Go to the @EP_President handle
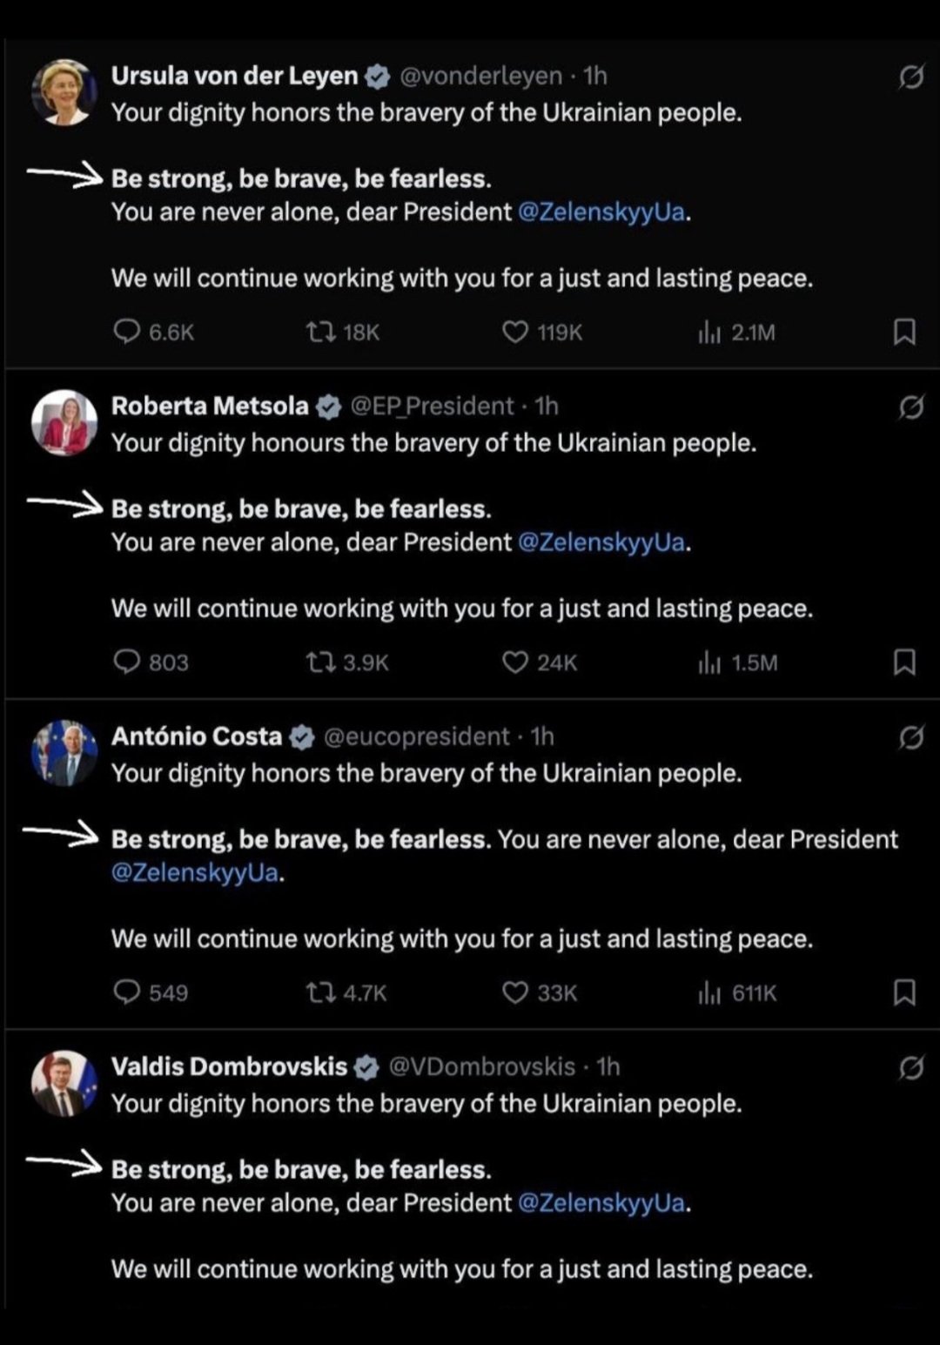Image resolution: width=940 pixels, height=1345 pixels. click(x=432, y=407)
